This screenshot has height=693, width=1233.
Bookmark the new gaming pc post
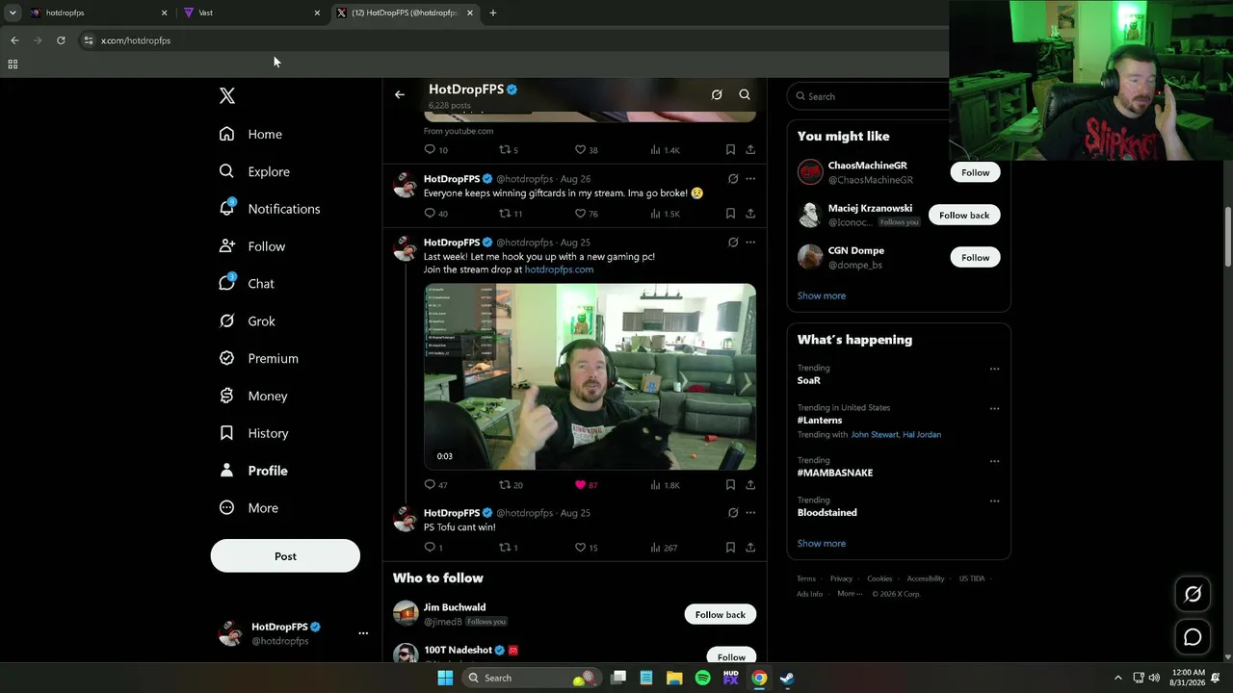[x=730, y=485]
